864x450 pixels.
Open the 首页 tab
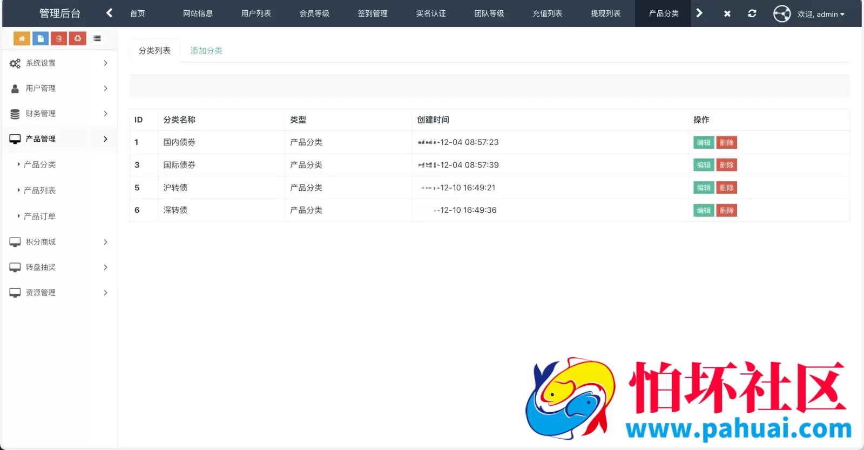click(x=138, y=13)
